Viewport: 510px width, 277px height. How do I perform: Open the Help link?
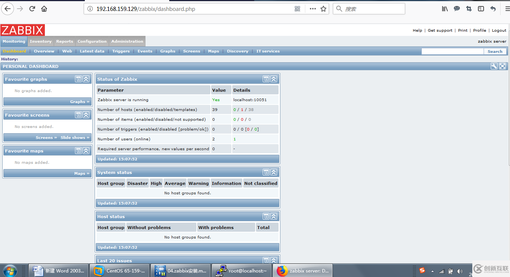tap(417, 31)
